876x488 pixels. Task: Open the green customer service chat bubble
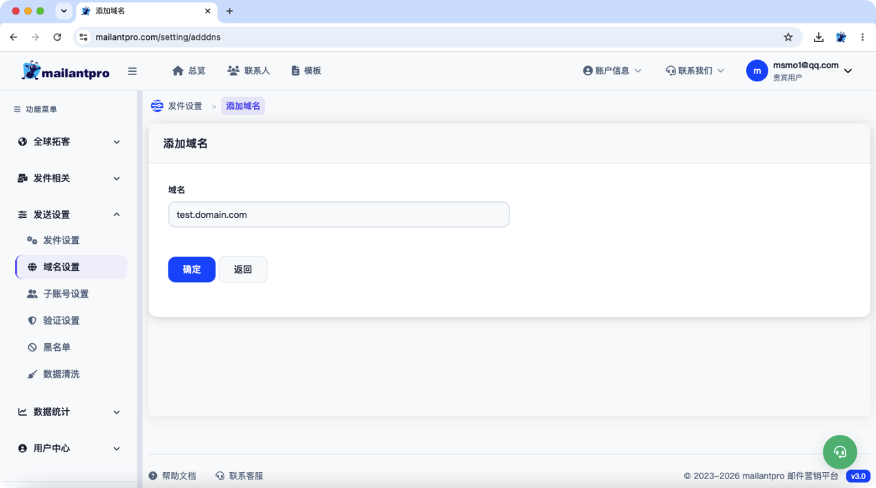tap(840, 452)
